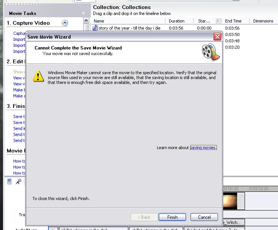Open the "saving movies" help link

point(203,148)
